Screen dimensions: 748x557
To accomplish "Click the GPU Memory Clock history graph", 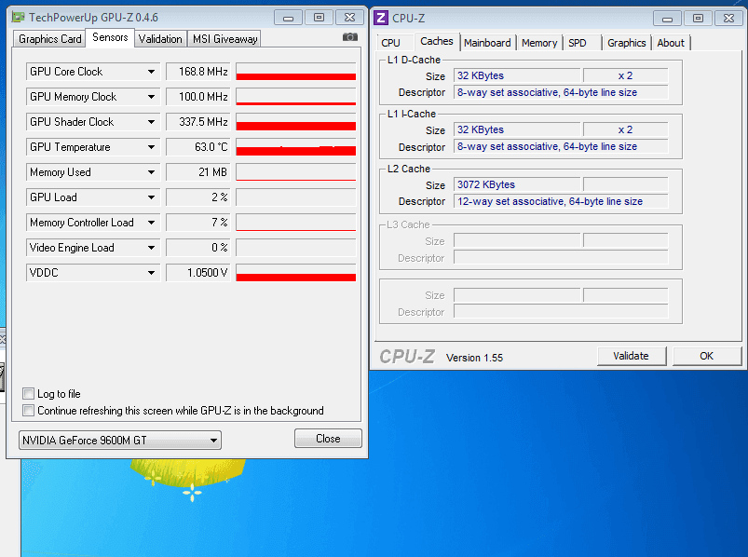I will point(296,97).
